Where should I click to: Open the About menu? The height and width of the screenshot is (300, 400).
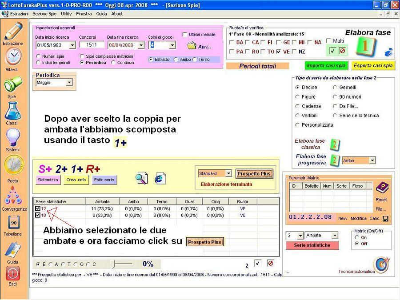[117, 14]
